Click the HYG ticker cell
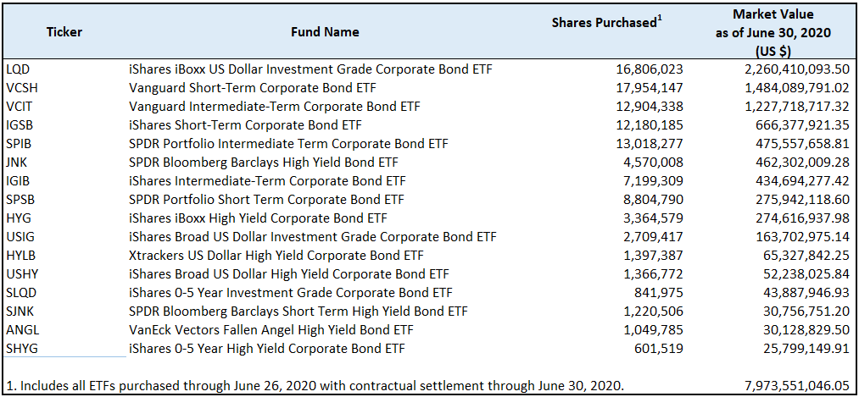This screenshot has height=397, width=859. pyautogui.click(x=19, y=218)
